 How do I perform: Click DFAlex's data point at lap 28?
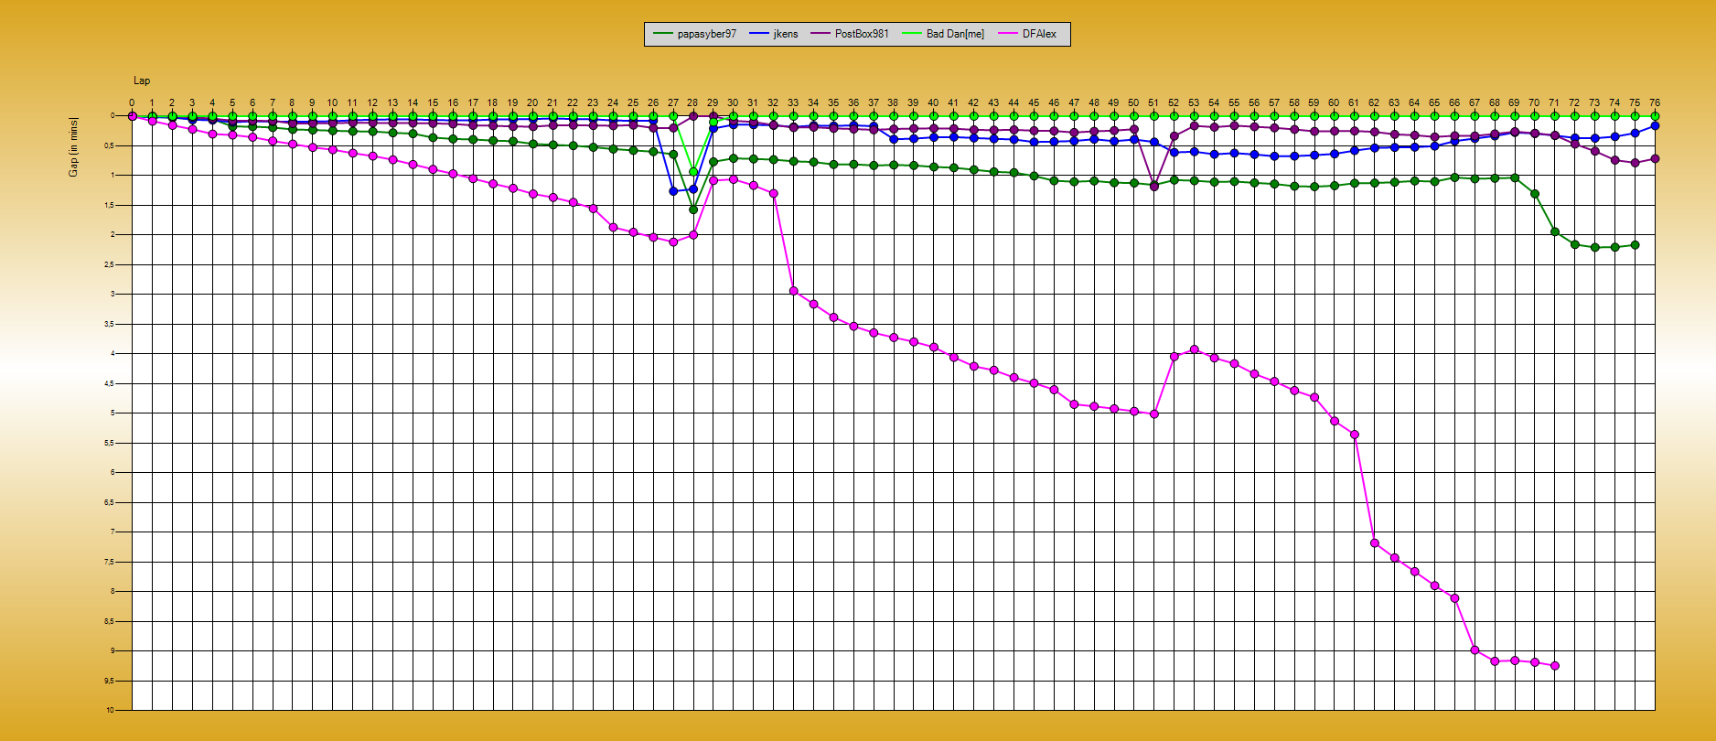[692, 235]
